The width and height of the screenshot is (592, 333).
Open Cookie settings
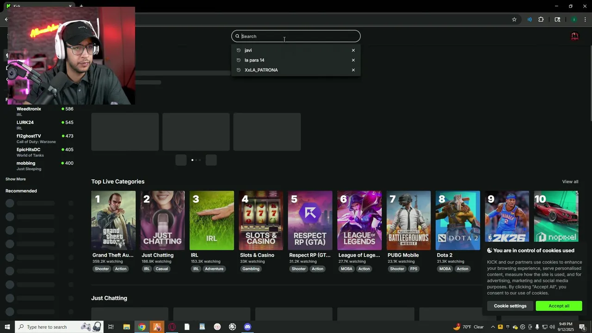[x=510, y=306]
